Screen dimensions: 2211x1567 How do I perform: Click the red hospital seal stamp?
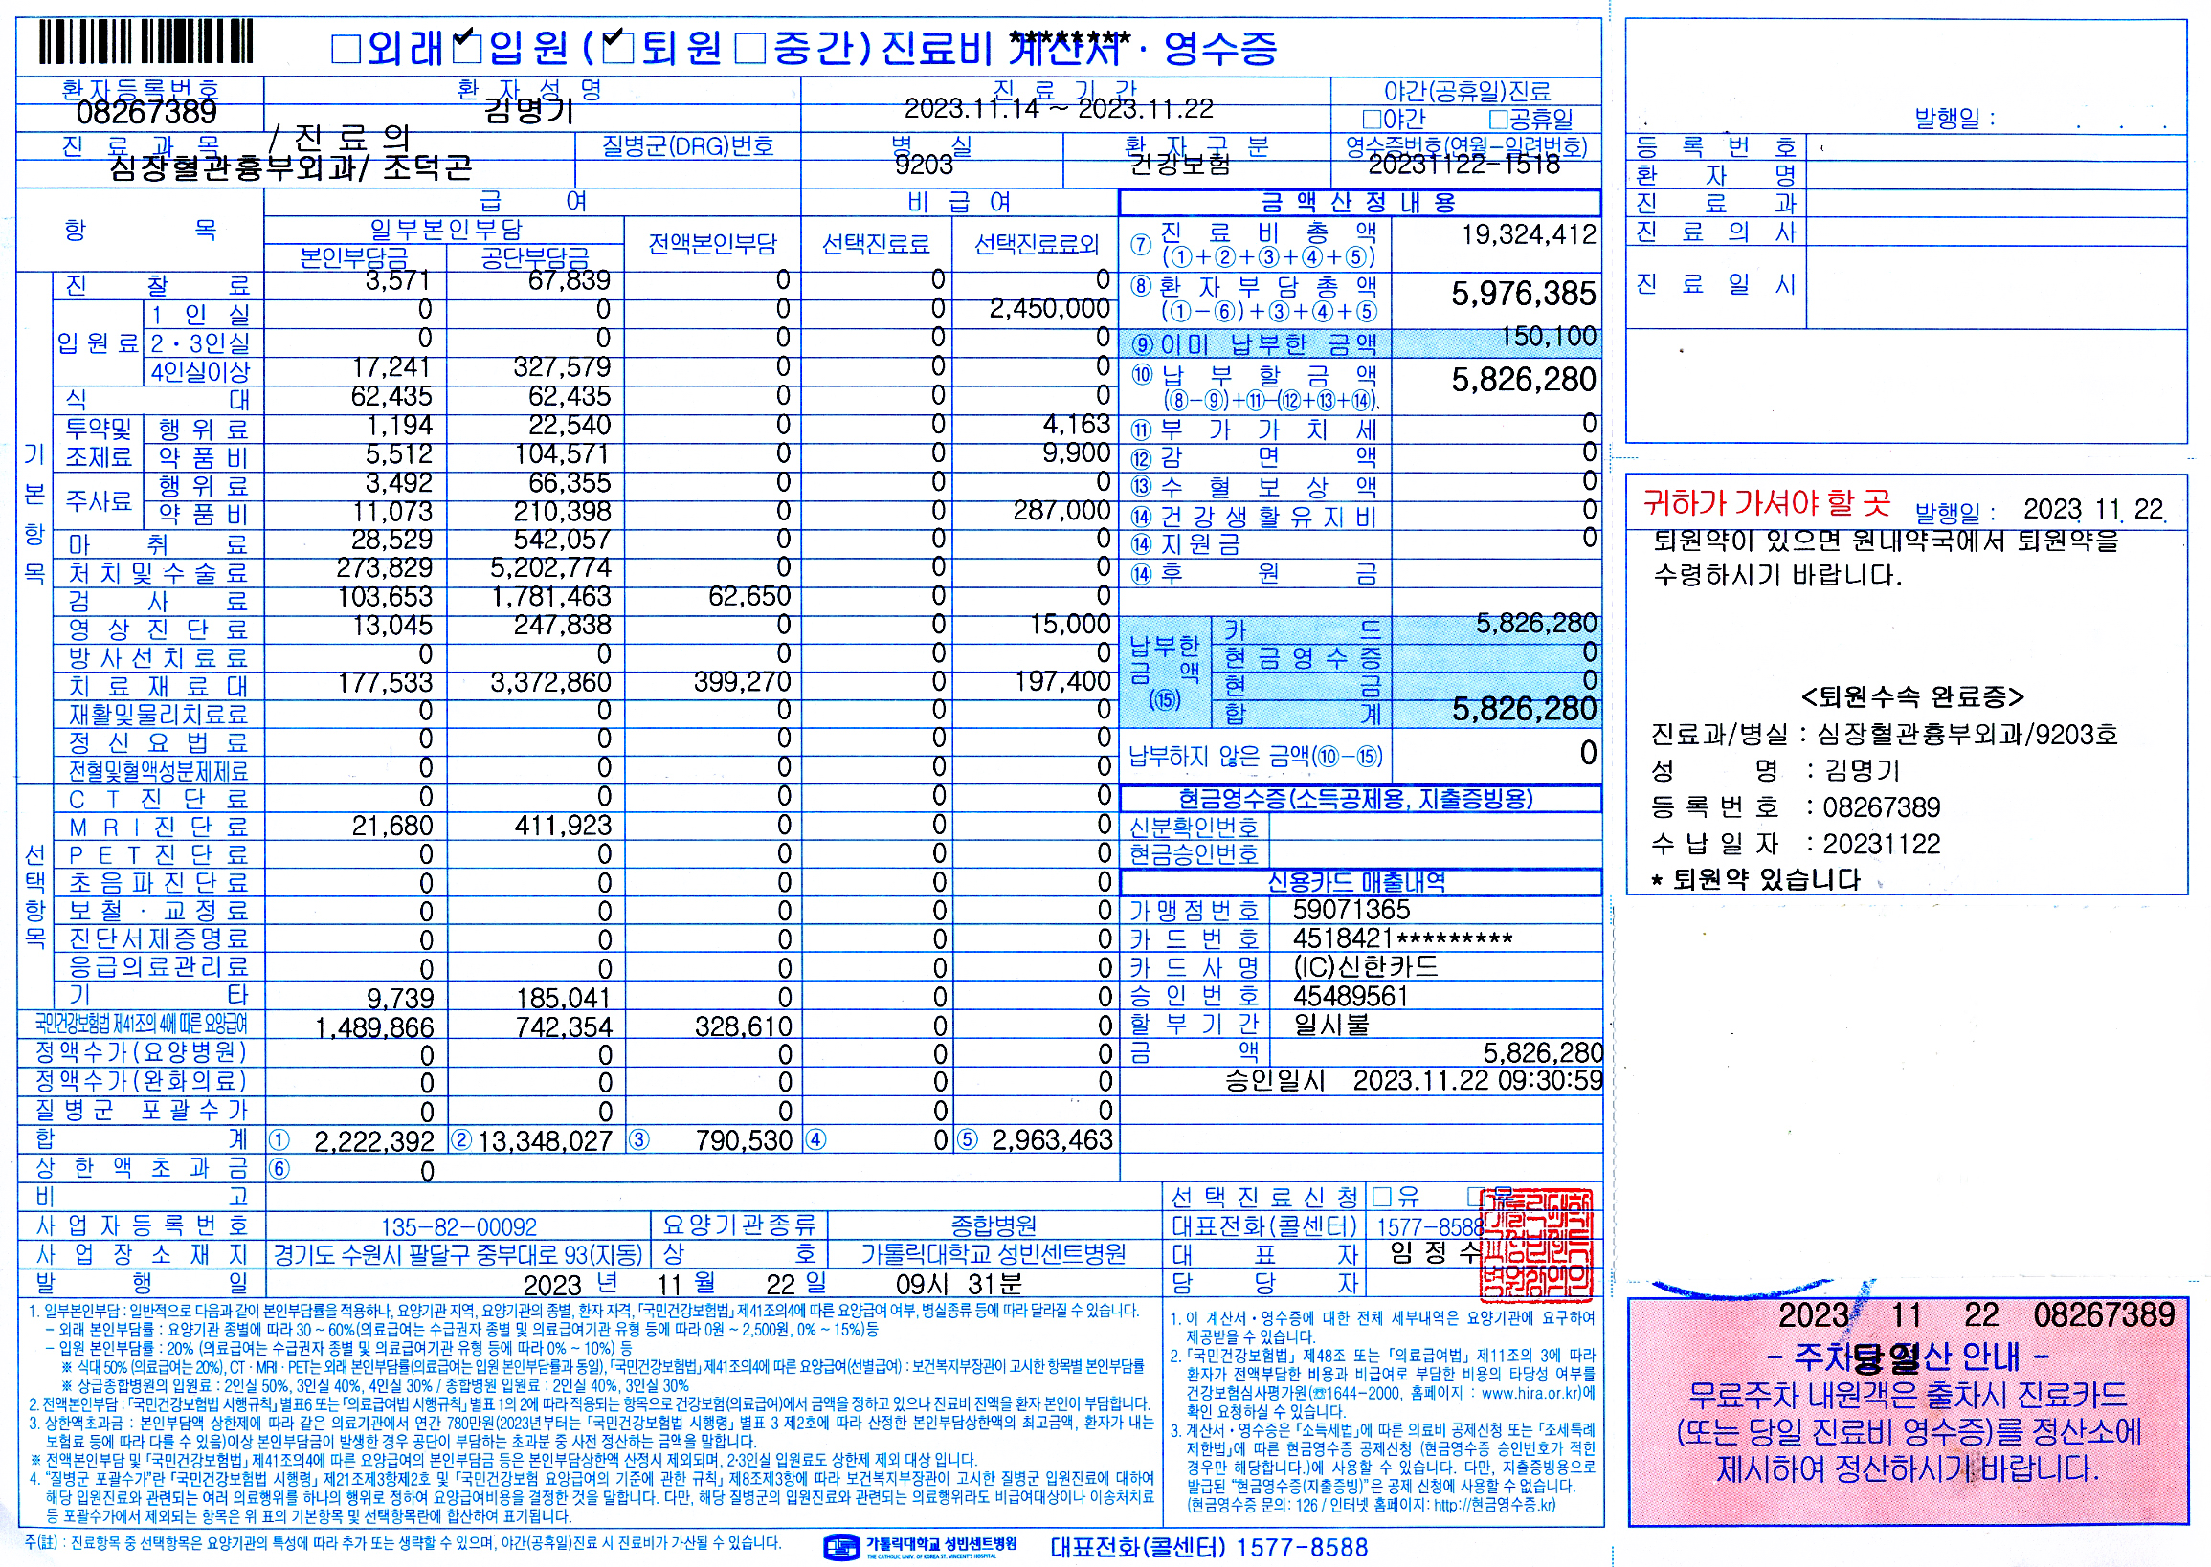click(x=1535, y=1245)
